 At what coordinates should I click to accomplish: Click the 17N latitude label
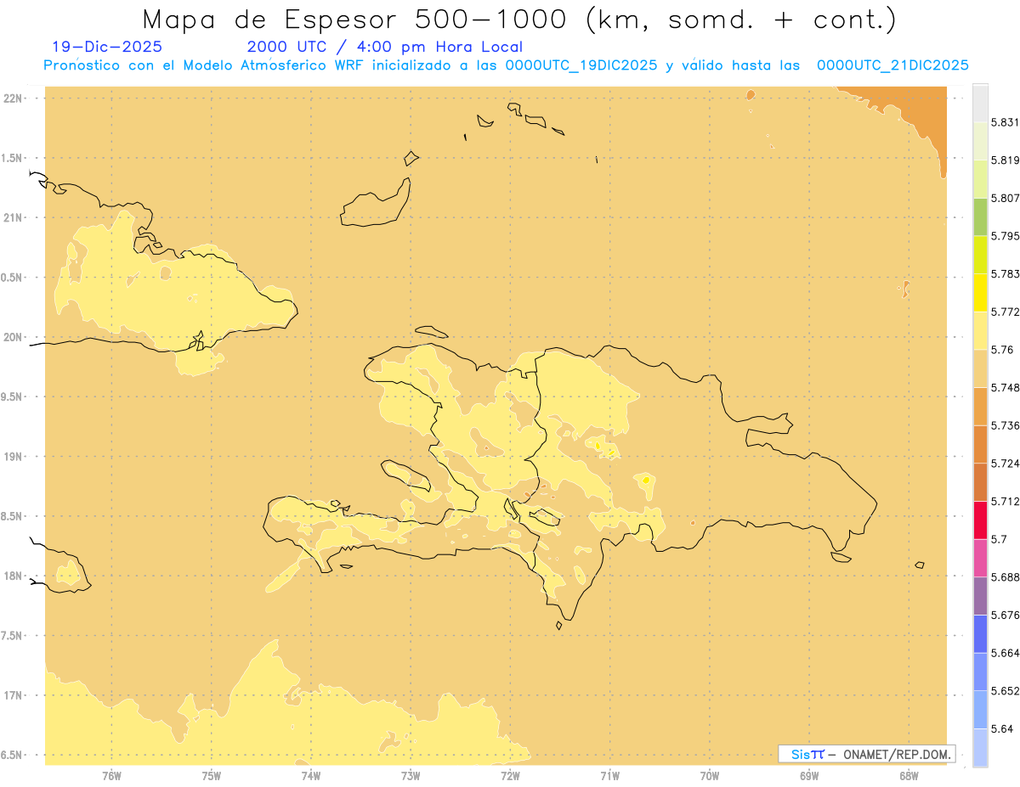point(14,695)
